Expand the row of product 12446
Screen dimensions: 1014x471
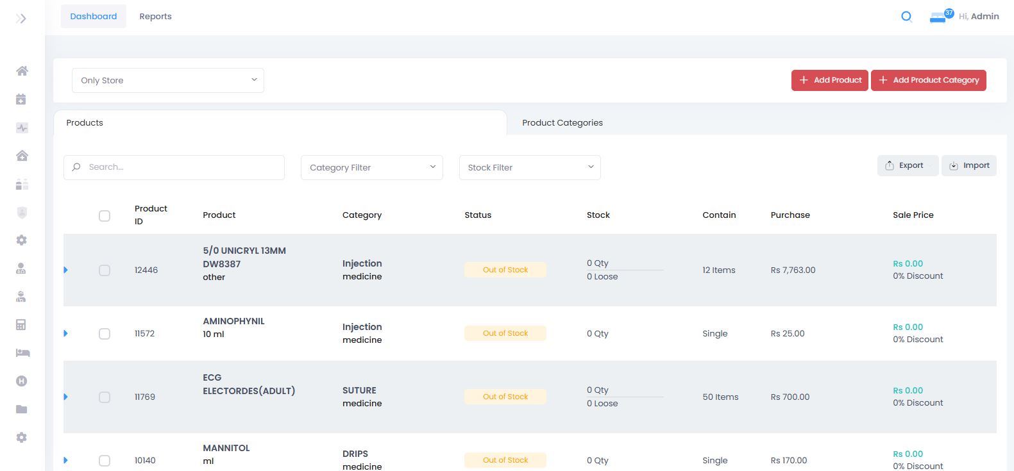pyautogui.click(x=65, y=270)
